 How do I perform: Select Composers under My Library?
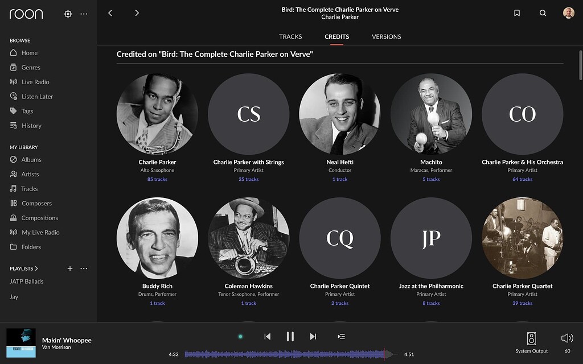pos(36,203)
